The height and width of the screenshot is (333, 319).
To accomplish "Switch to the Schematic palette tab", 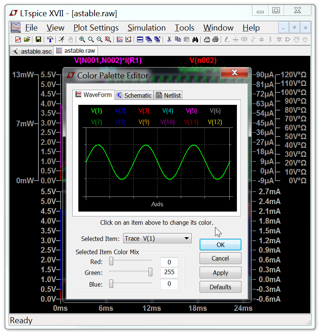I will click(134, 95).
